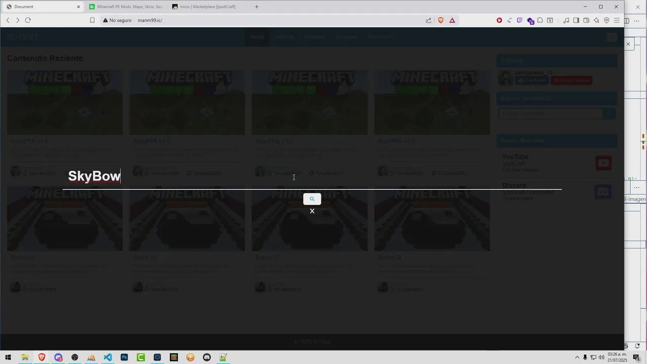Open the share icon in the address bar

click(x=429, y=20)
